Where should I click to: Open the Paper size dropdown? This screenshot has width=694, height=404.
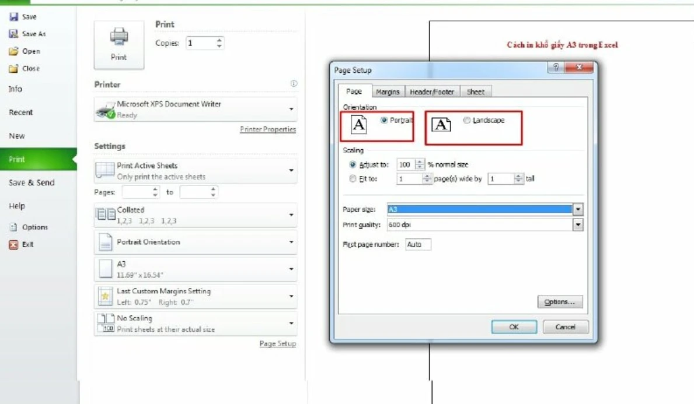(577, 209)
